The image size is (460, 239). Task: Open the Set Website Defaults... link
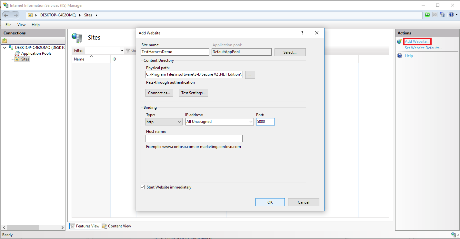click(424, 48)
